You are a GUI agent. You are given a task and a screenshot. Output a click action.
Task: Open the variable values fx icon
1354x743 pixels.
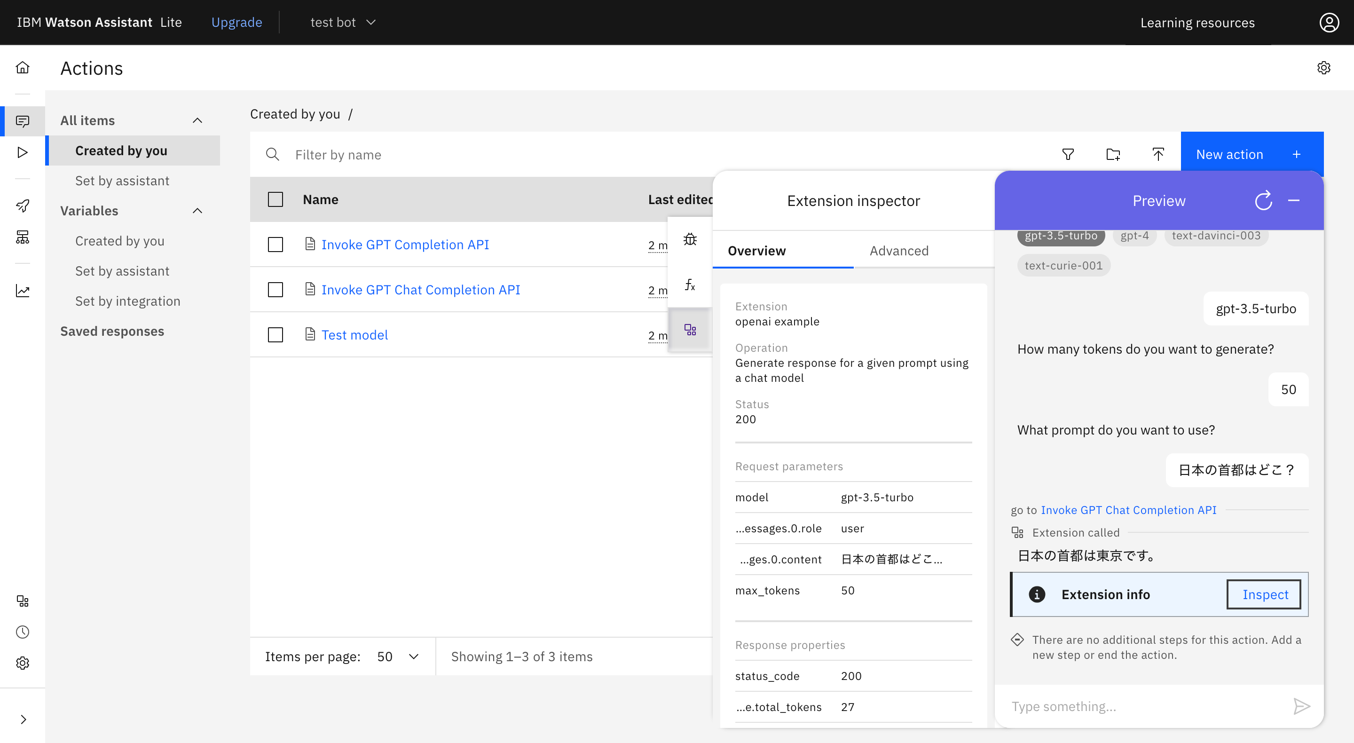point(690,285)
